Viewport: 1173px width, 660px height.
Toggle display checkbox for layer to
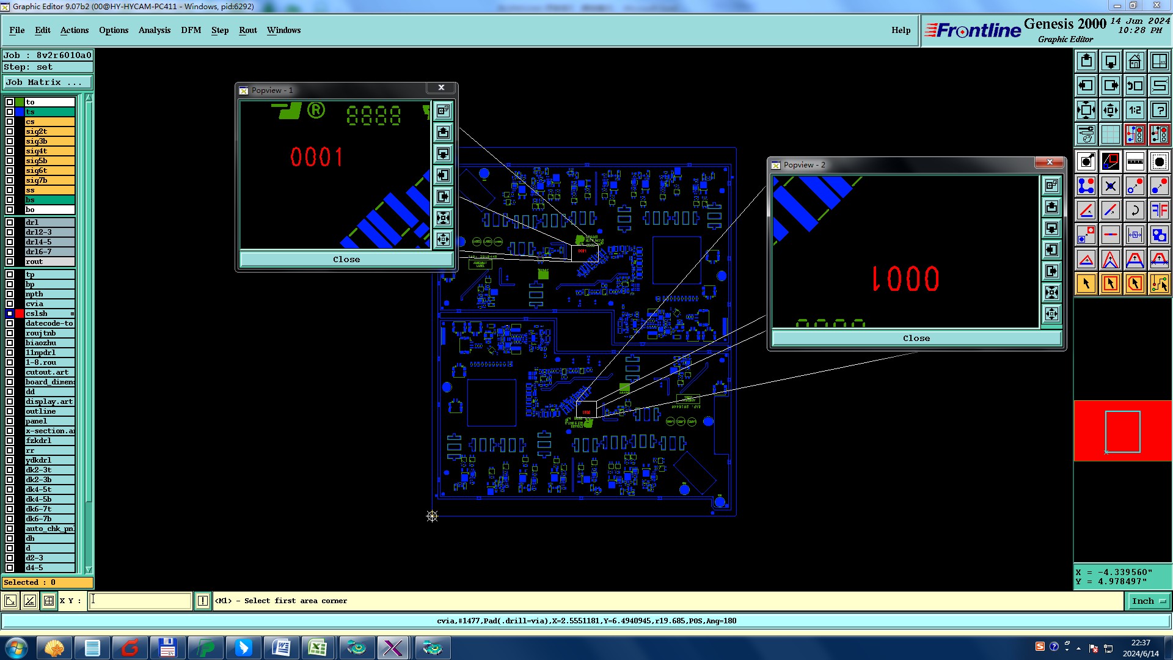(10, 102)
